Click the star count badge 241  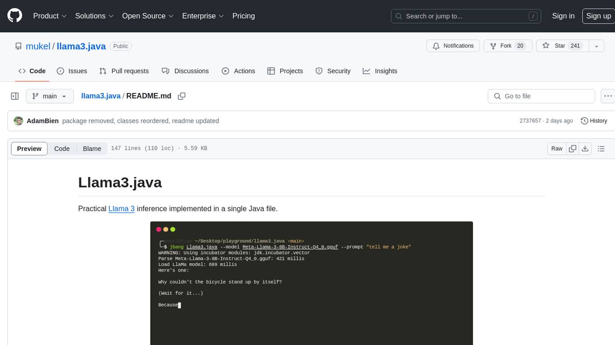(575, 46)
